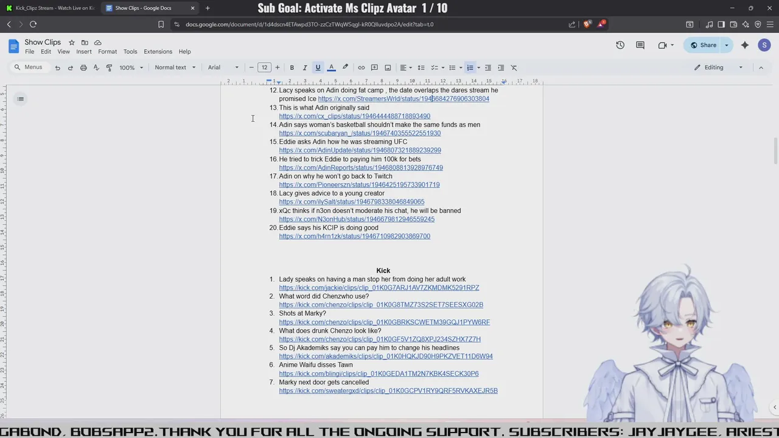This screenshot has width=779, height=438.
Task: Open the Tools menu
Action: [x=130, y=52]
